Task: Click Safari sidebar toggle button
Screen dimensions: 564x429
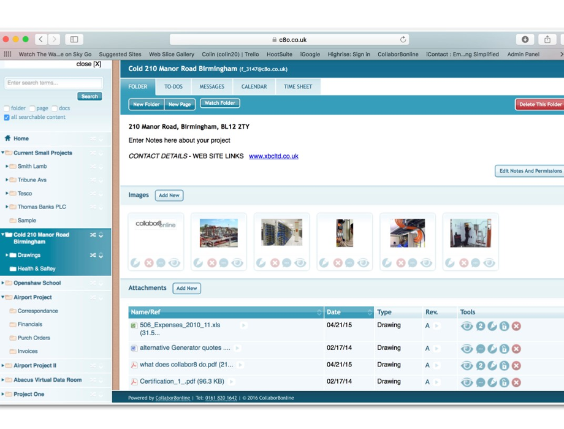Action: click(74, 39)
